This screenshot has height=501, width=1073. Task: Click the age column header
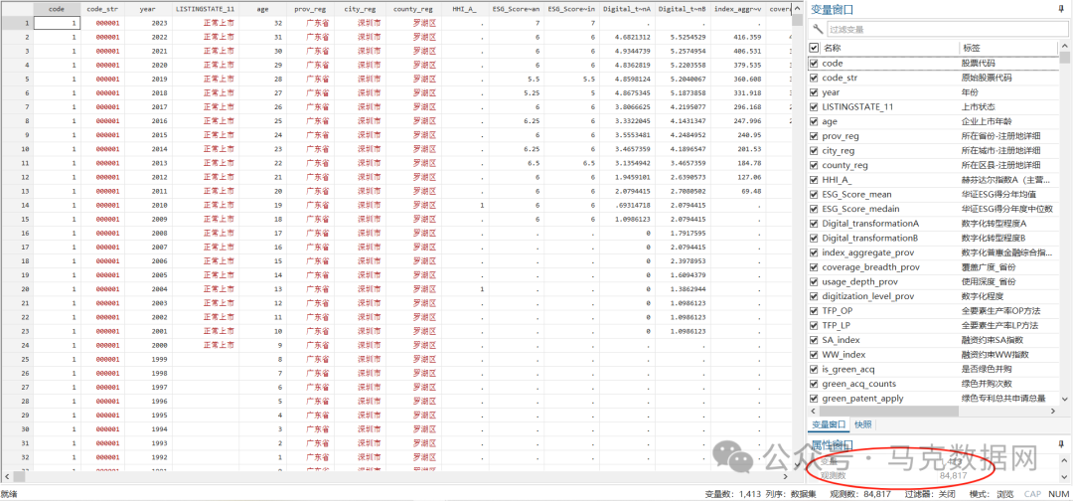point(262,10)
